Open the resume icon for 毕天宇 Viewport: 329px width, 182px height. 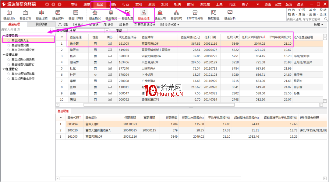click(110, 50)
